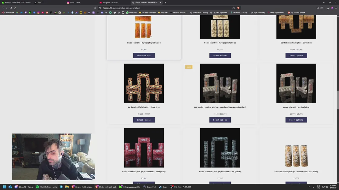Expand the Discount/Affiliations bookmark folder
Viewport: 339px width, 190px height.
(x=147, y=12)
